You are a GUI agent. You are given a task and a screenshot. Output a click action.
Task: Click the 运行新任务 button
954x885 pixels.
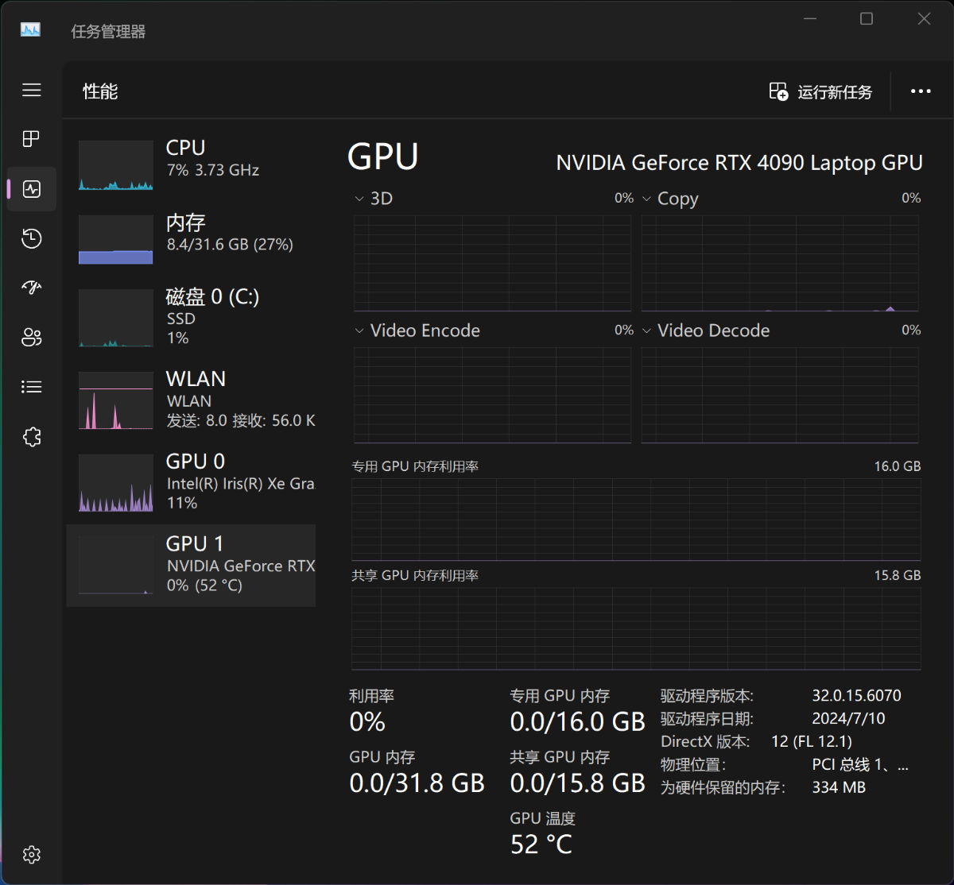coord(820,92)
